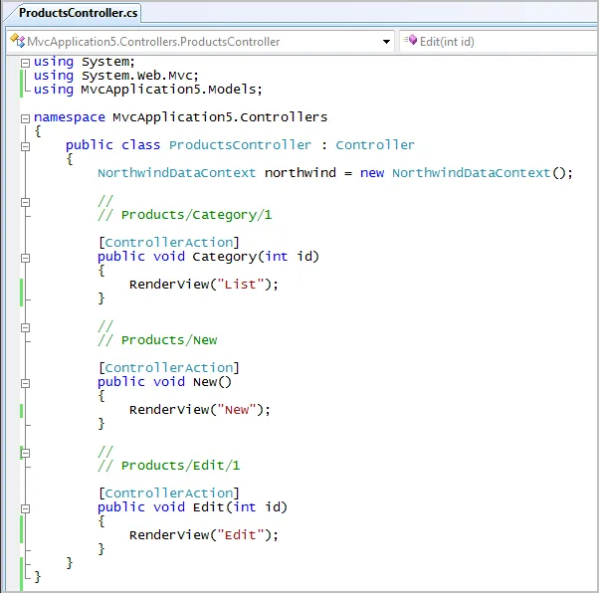The height and width of the screenshot is (593, 599).
Task: Click the class icon in the types dropdown
Action: pos(17,42)
